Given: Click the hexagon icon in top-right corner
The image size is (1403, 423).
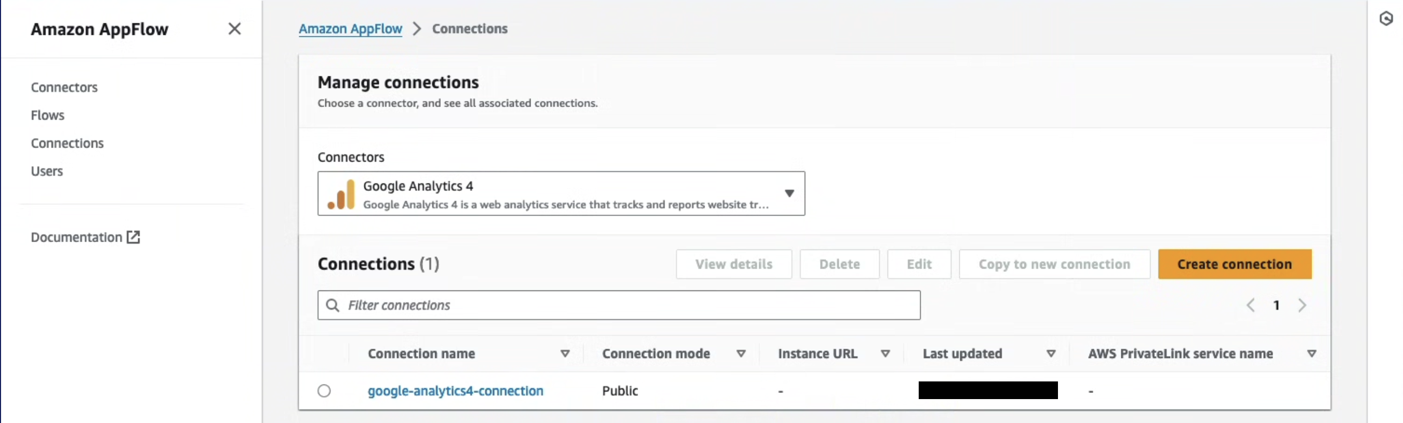Looking at the screenshot, I should (1385, 19).
